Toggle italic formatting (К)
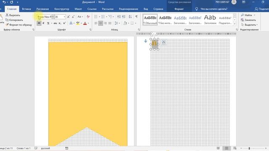Image resolution: width=269 pixels, height=151 pixels. tap(43, 23)
